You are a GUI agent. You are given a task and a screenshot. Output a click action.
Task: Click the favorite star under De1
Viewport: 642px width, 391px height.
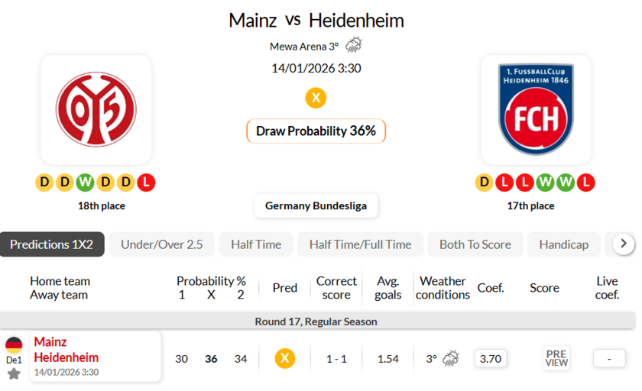(14, 373)
